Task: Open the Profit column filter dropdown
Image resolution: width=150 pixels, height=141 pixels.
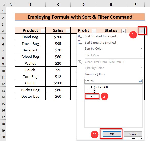Action: [94, 31]
